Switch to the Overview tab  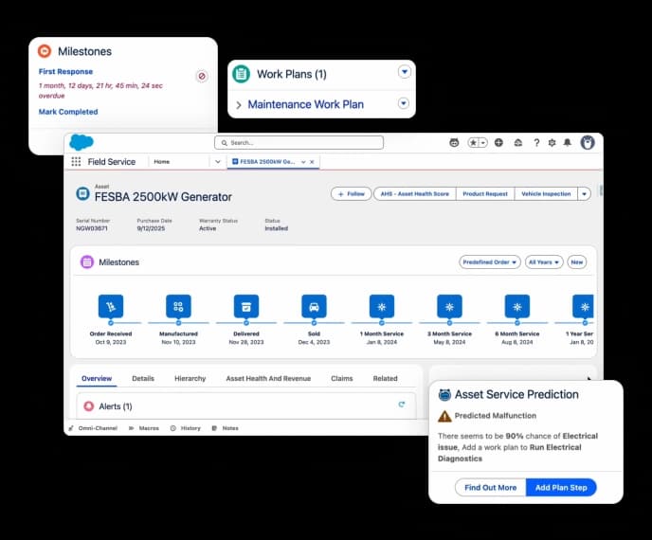click(97, 378)
